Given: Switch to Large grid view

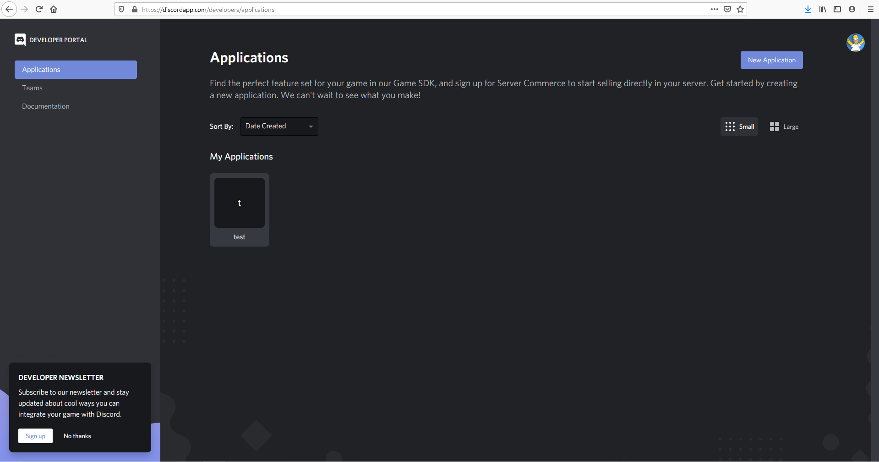Looking at the screenshot, I should click(x=784, y=126).
